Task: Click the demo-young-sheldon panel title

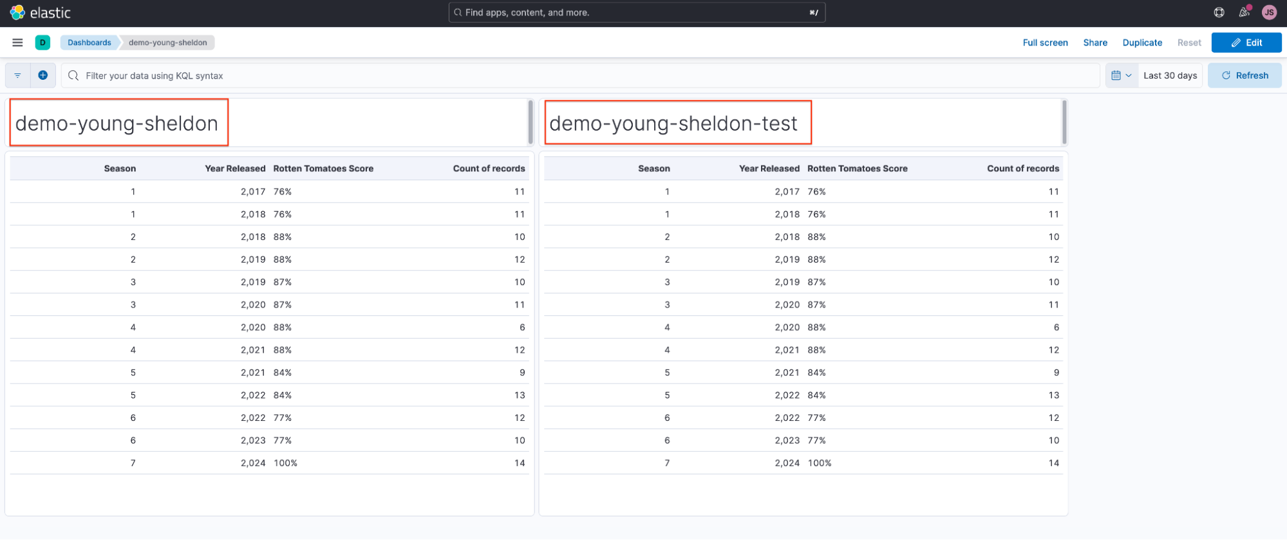Action: tap(117, 123)
